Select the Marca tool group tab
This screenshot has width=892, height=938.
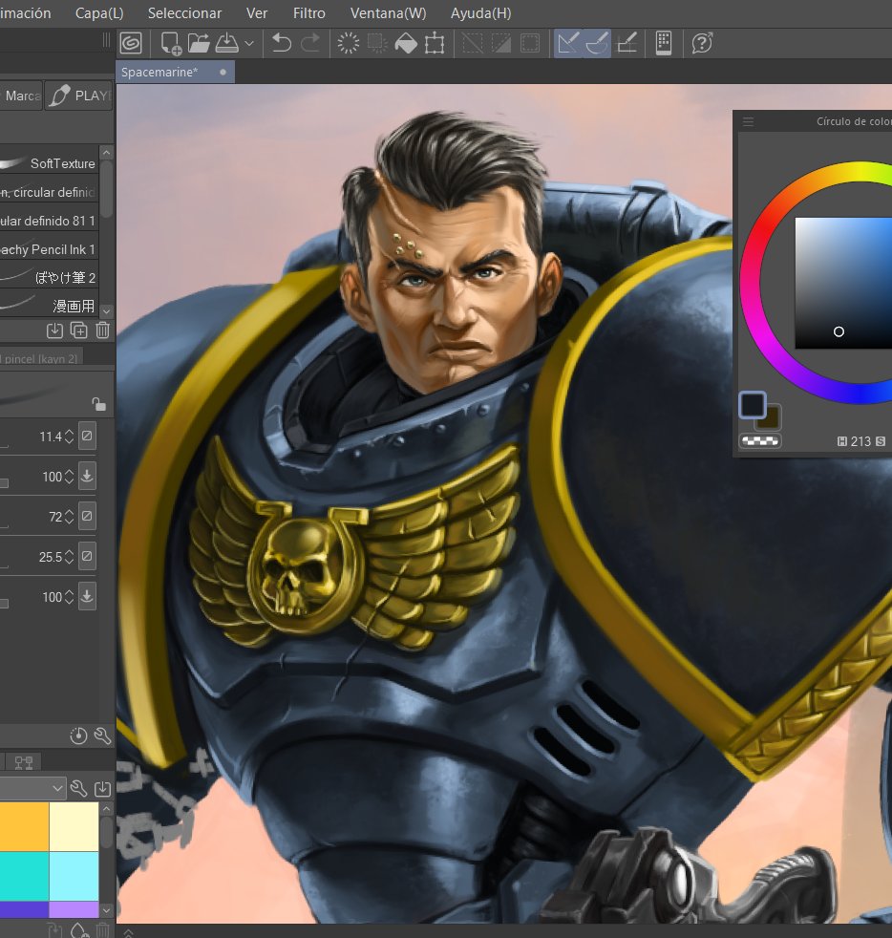click(21, 96)
